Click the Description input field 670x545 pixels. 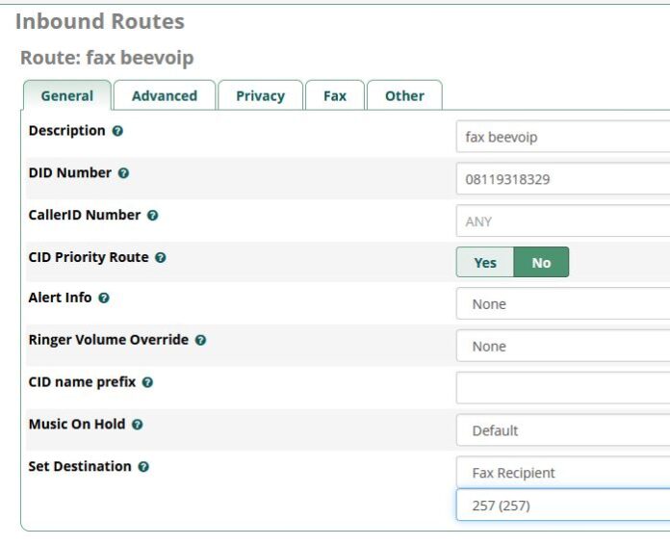point(563,137)
